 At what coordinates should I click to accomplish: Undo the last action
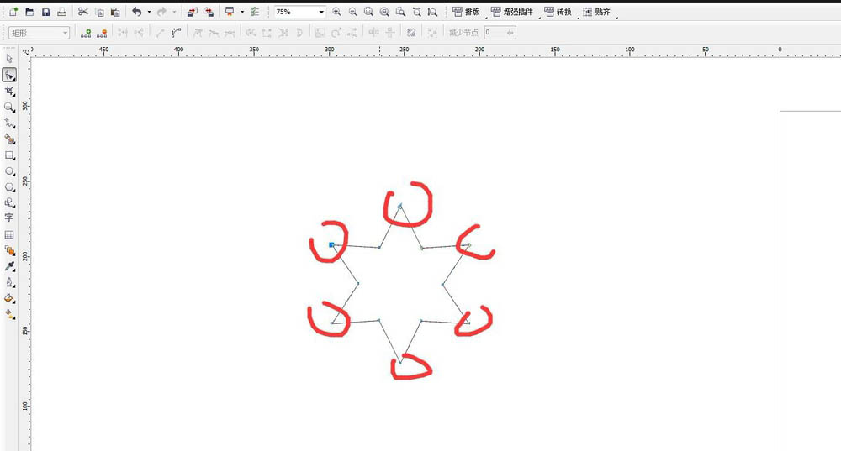pyautogui.click(x=137, y=11)
